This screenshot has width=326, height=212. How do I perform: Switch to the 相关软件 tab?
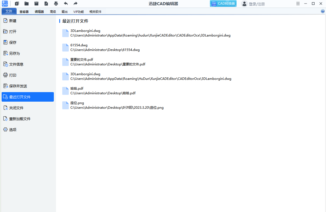[95, 12]
